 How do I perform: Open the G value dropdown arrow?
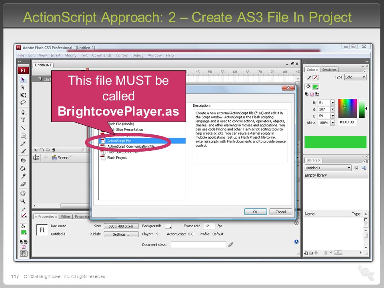(x=332, y=109)
